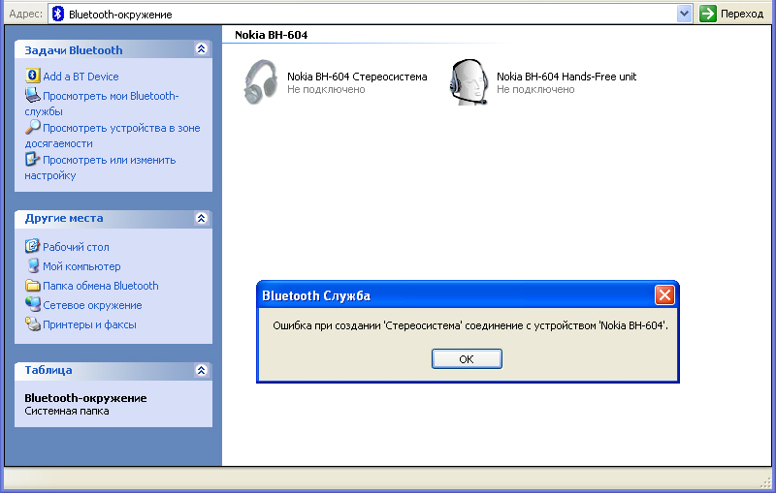
Task: Click the Задачи Bluetooth header text
Action: pyautogui.click(x=74, y=50)
